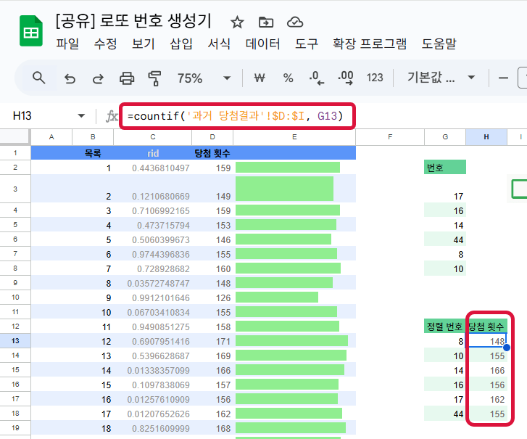527x439 pixels.
Task: Click the undo arrow
Action: pos(70,78)
